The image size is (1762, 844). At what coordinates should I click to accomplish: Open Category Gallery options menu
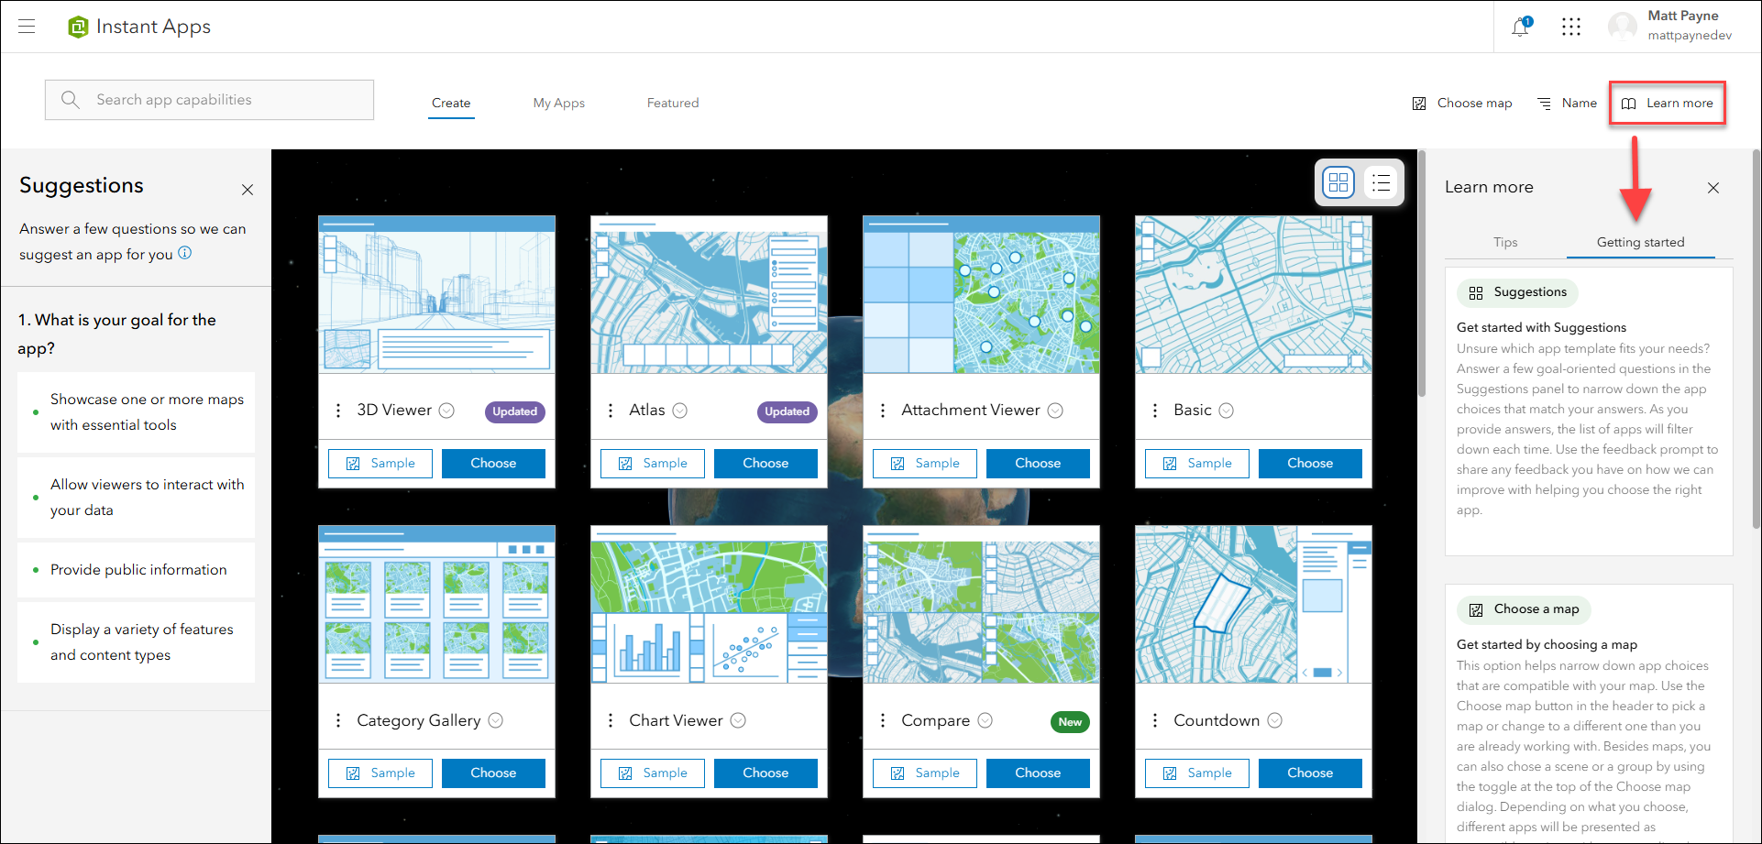point(338,720)
